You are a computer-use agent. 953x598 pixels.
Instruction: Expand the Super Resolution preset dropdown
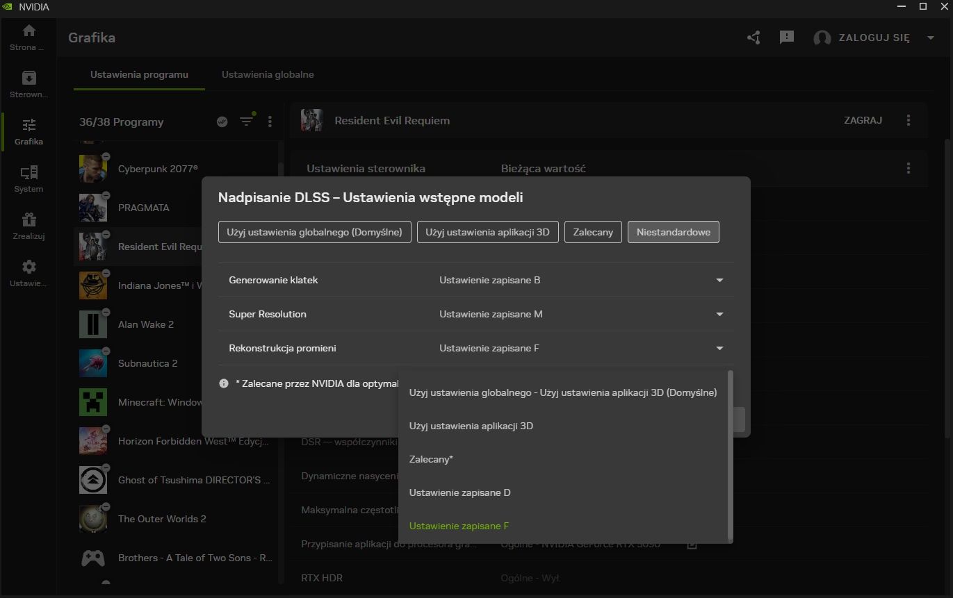click(719, 314)
